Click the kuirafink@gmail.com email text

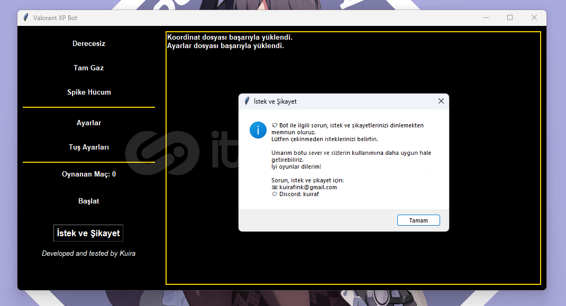pyautogui.click(x=308, y=187)
